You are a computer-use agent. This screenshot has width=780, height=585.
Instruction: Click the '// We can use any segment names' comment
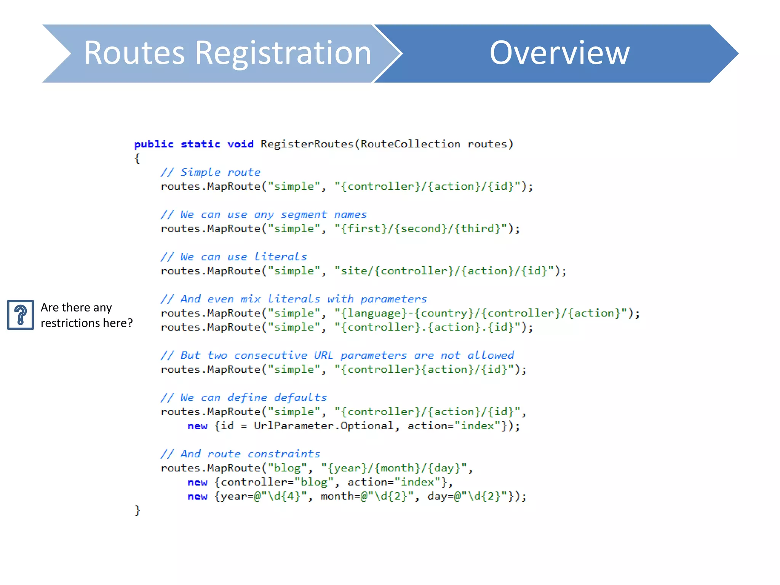coord(264,214)
